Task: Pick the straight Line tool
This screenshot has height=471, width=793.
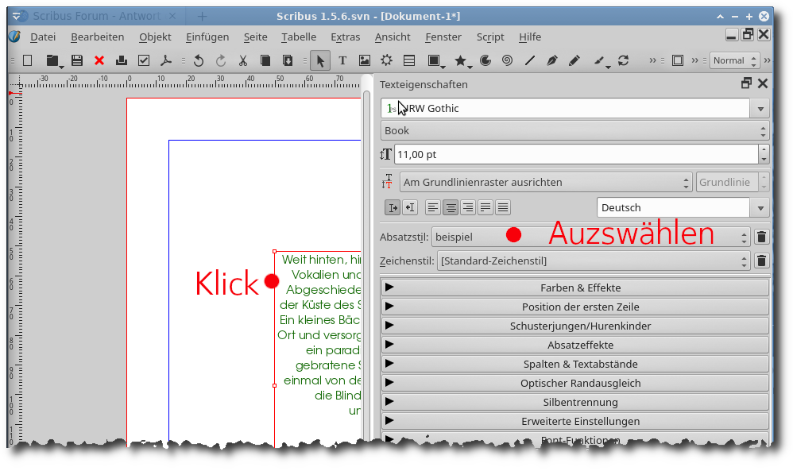Action: pyautogui.click(x=530, y=60)
